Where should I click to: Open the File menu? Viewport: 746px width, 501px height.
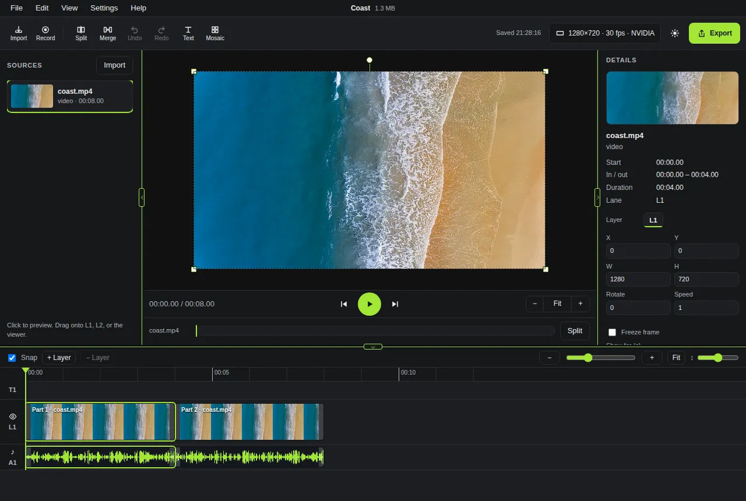tap(16, 8)
